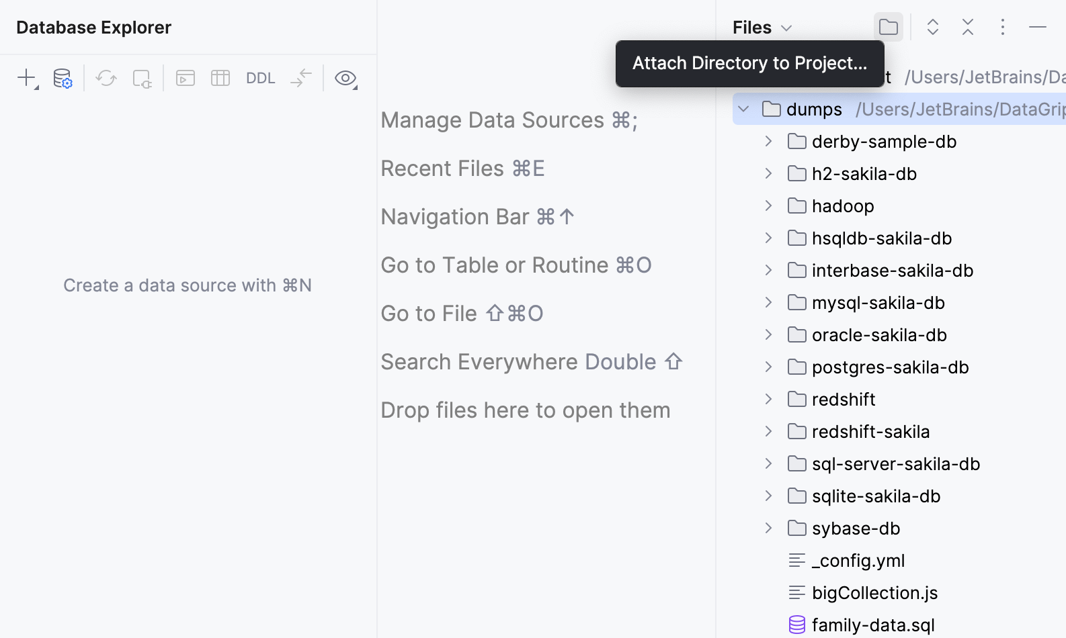Expand the derby-sample-db folder
1066x638 pixels.
769,141
